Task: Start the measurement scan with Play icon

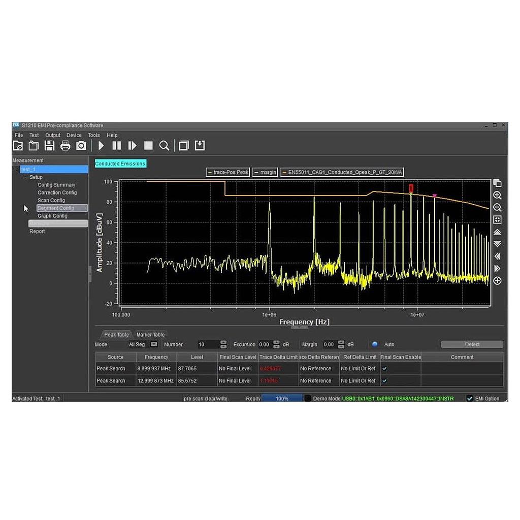Action: click(x=101, y=146)
